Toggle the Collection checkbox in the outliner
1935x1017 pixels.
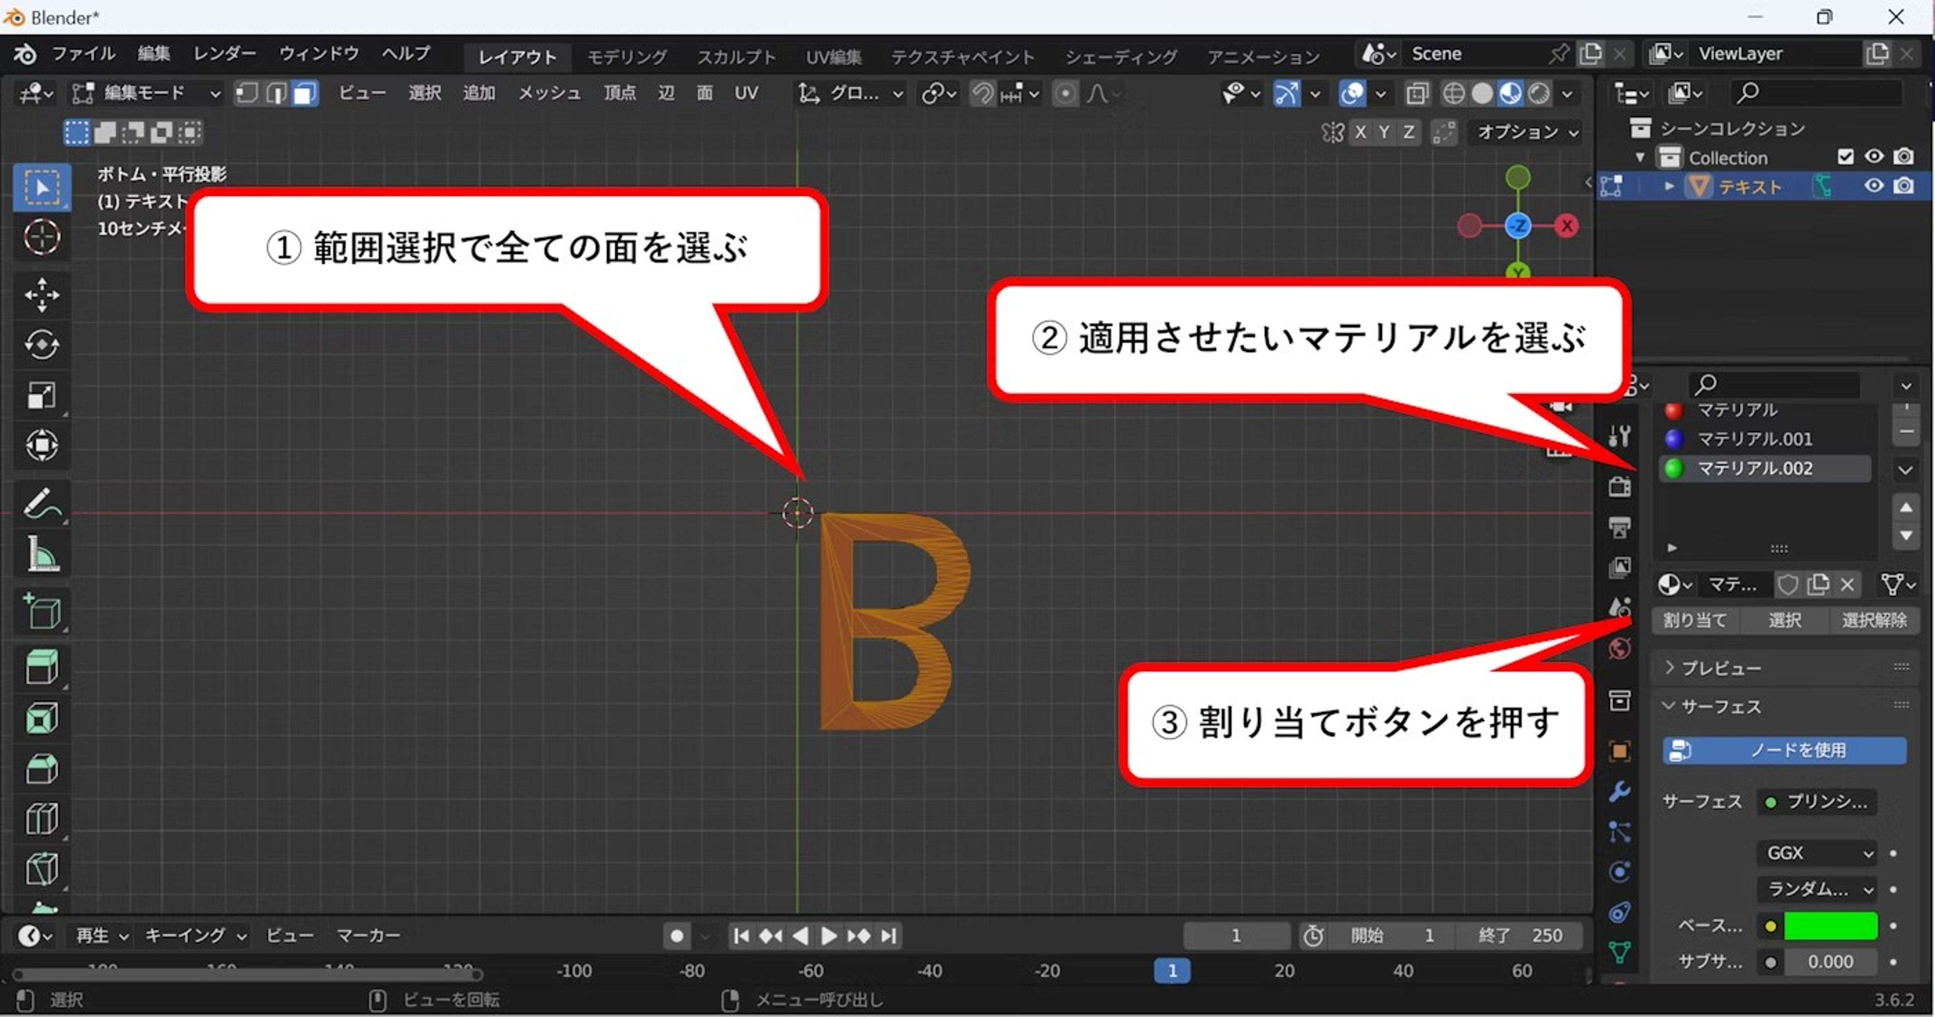[x=1846, y=156]
